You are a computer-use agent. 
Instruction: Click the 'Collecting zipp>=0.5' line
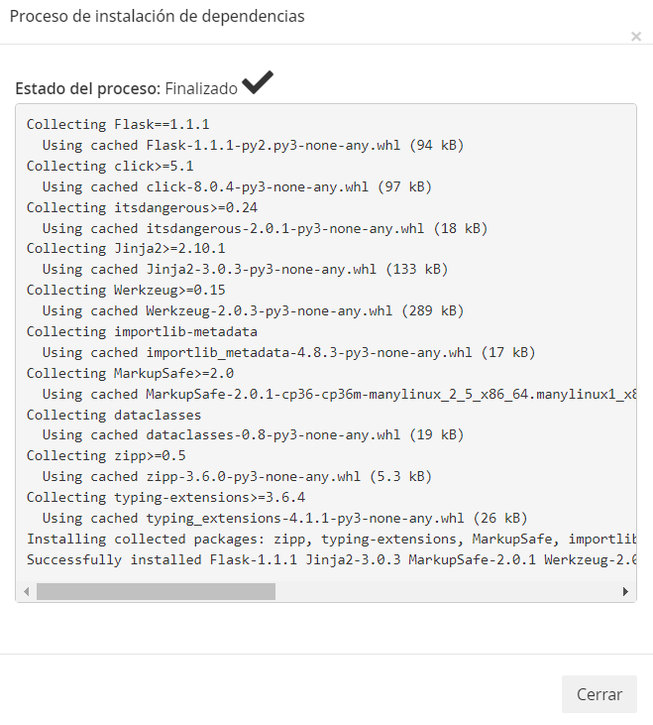pos(106,455)
